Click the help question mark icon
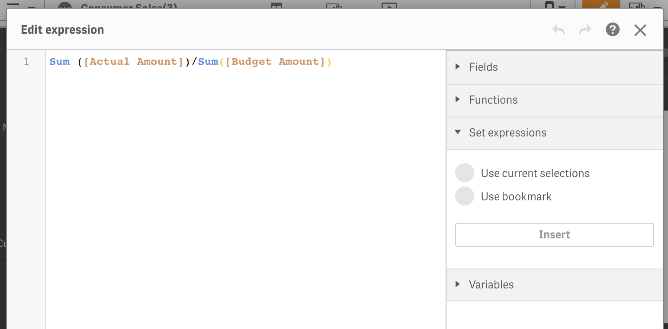The height and width of the screenshot is (329, 668). 613,30
